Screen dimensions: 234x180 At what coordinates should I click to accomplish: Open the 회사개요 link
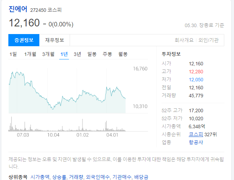[184, 40]
